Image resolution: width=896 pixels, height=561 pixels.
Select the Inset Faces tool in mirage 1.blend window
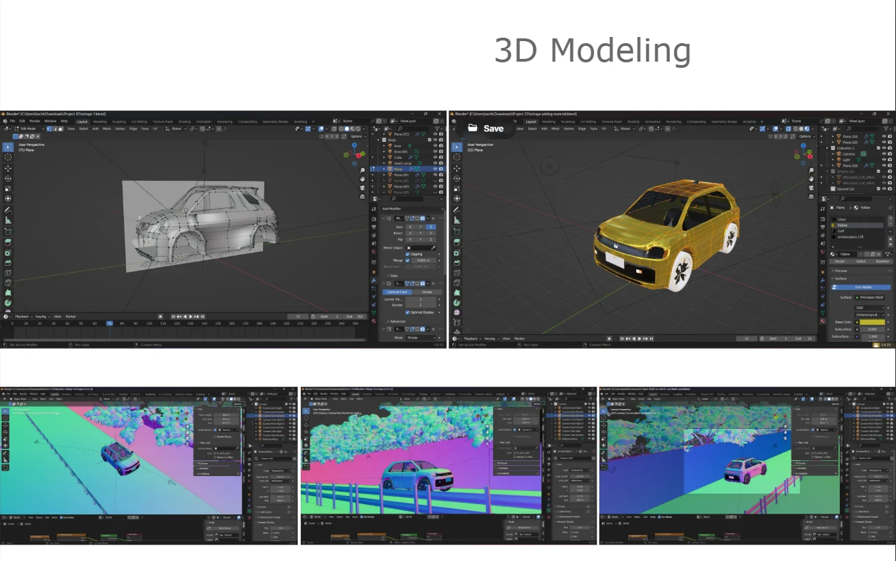[8, 252]
